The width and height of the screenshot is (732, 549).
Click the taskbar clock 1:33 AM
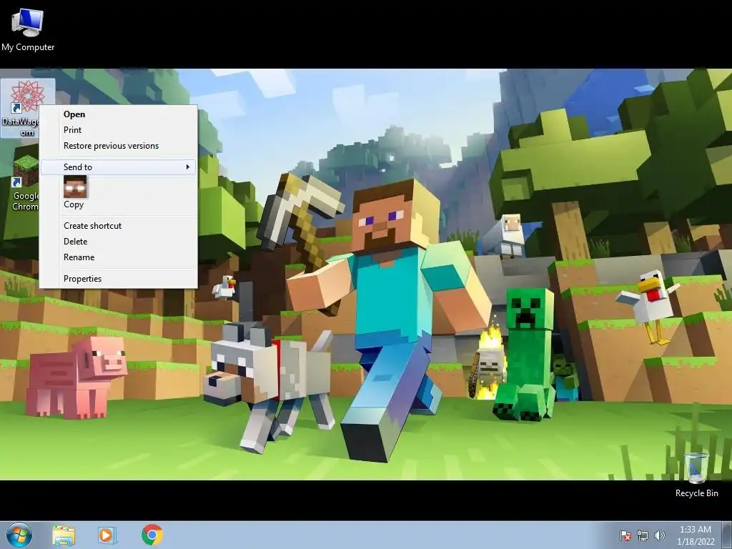tap(696, 535)
